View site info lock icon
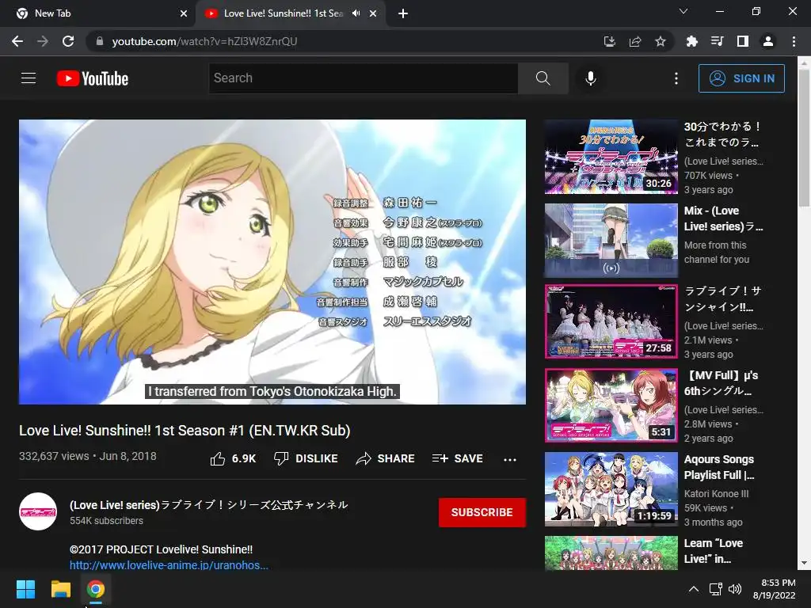811x608 pixels. [x=100, y=41]
